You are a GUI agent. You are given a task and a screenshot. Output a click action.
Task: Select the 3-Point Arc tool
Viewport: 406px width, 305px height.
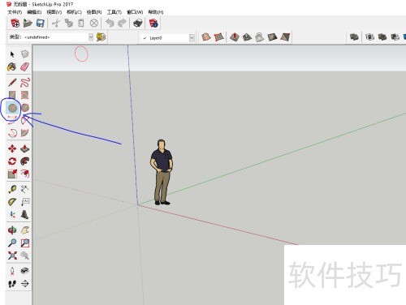12,133
